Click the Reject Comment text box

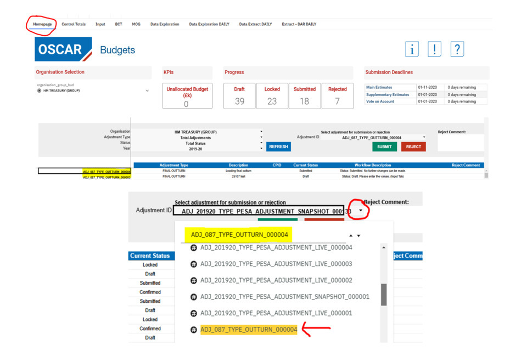pos(460,143)
